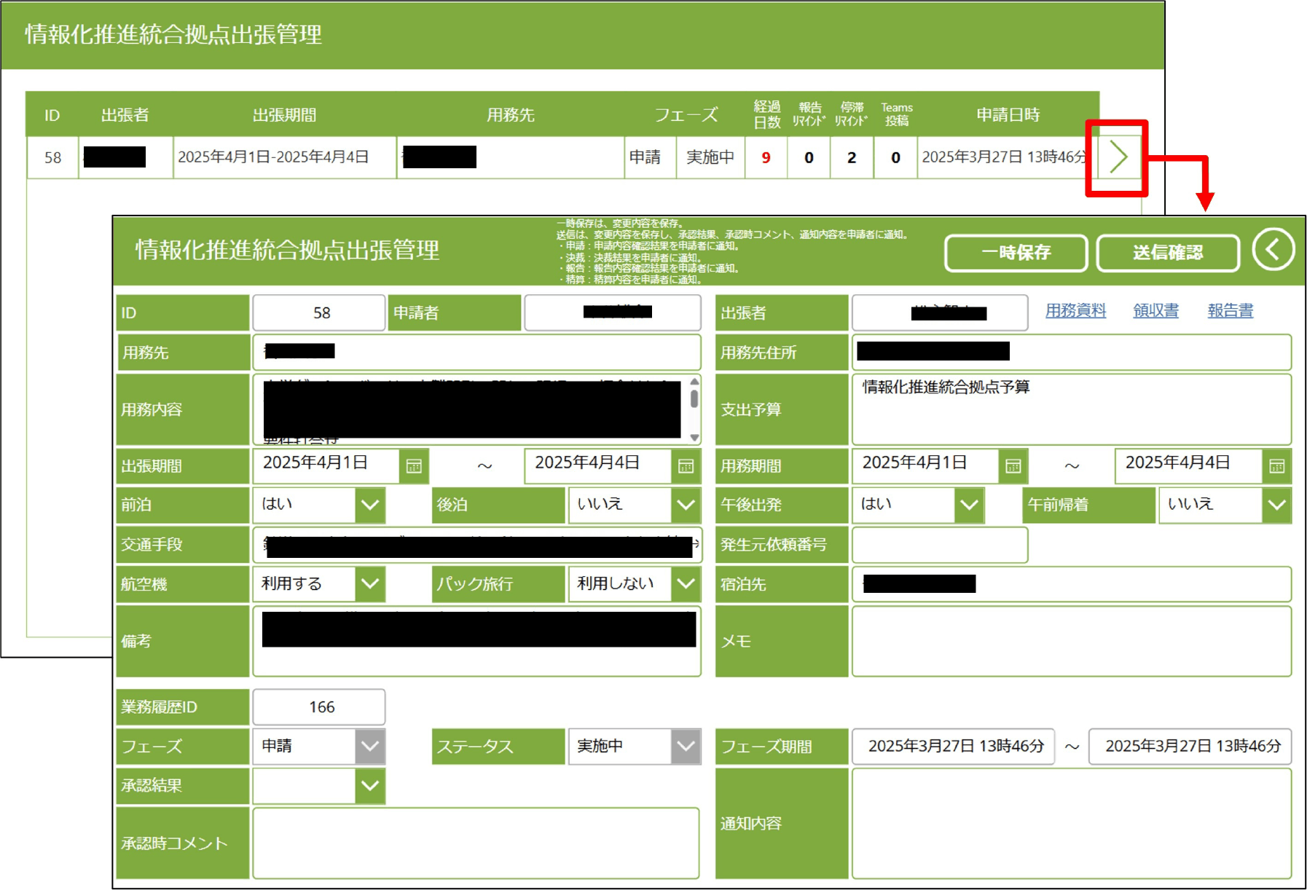Click the ID 58 cell in list

pos(52,157)
